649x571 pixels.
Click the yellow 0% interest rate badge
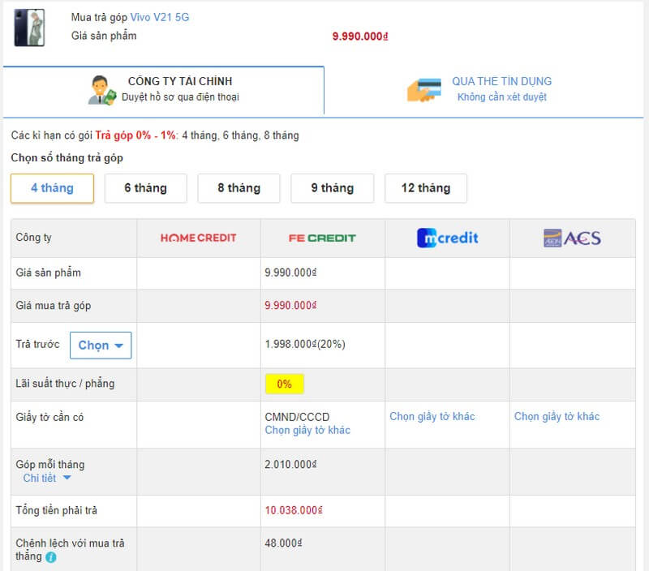[285, 384]
